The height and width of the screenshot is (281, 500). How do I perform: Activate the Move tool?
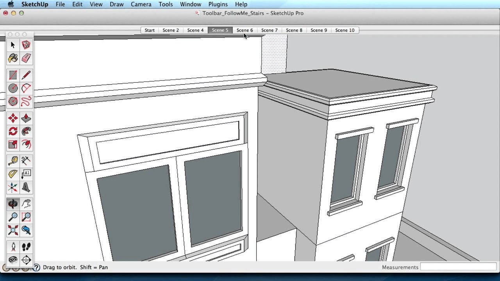[x=13, y=118]
